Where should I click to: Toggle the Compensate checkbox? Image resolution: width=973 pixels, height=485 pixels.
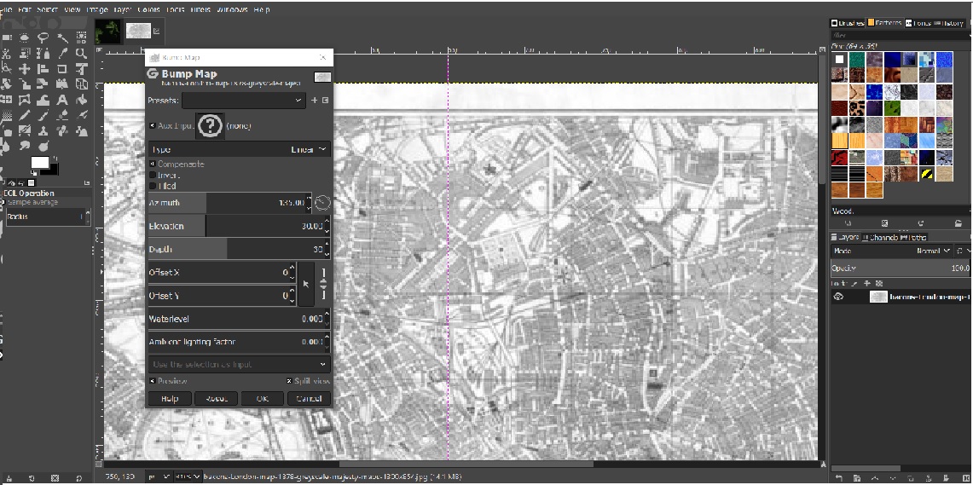(153, 164)
